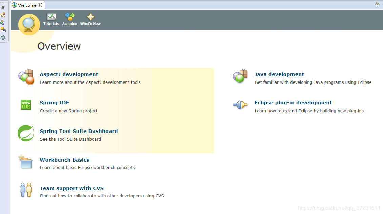
Task: Open the AspectJ development link
Action: pos(69,74)
